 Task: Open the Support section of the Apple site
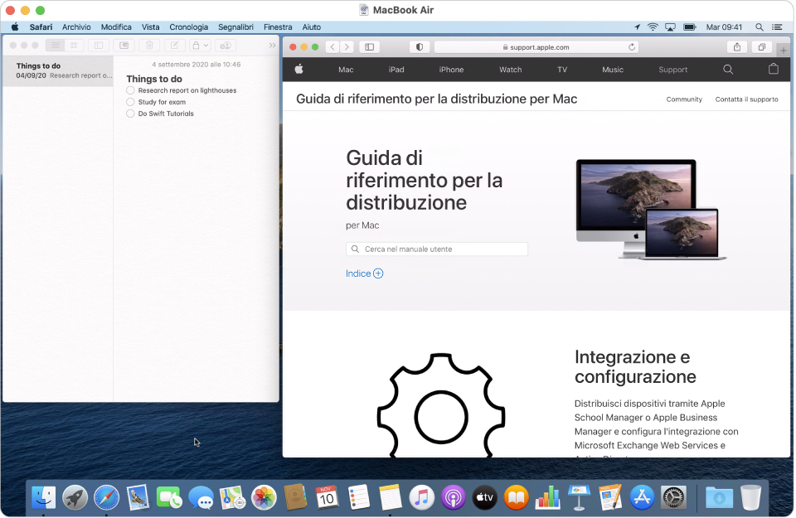[x=673, y=70]
